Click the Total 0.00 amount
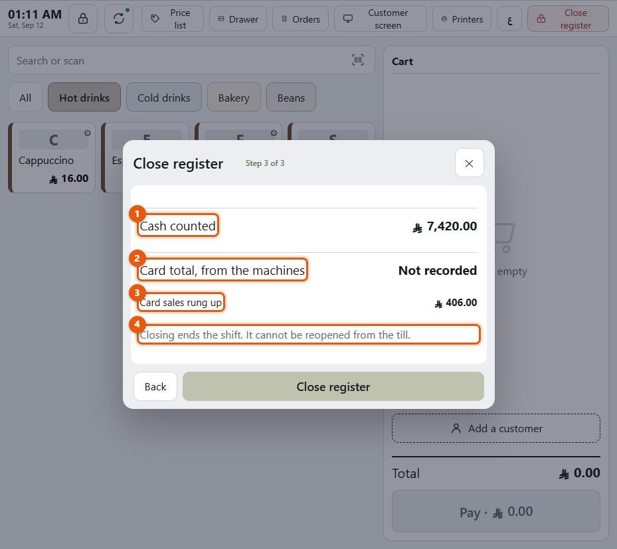Viewport: 617px width, 549px height. coord(579,473)
